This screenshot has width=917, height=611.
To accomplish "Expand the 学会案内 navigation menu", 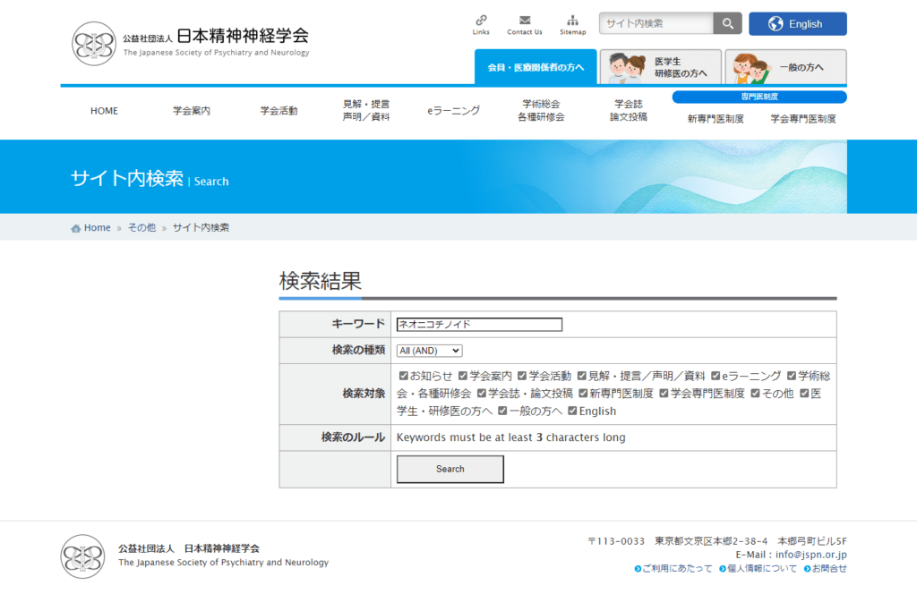I will (x=192, y=111).
